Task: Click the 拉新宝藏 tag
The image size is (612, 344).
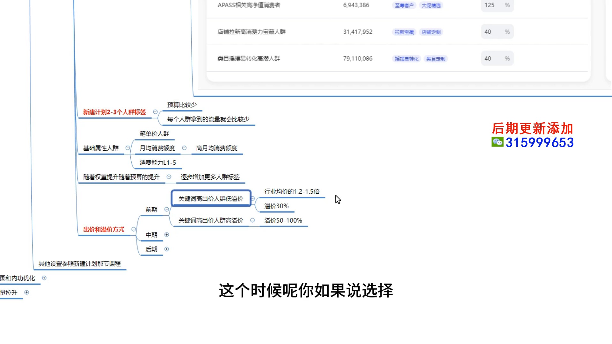Action: coord(404,32)
